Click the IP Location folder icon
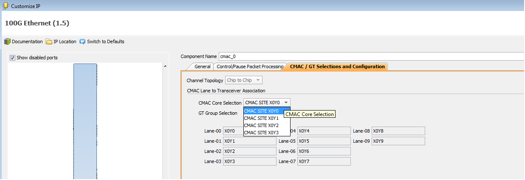The image size is (525, 180). tap(49, 42)
